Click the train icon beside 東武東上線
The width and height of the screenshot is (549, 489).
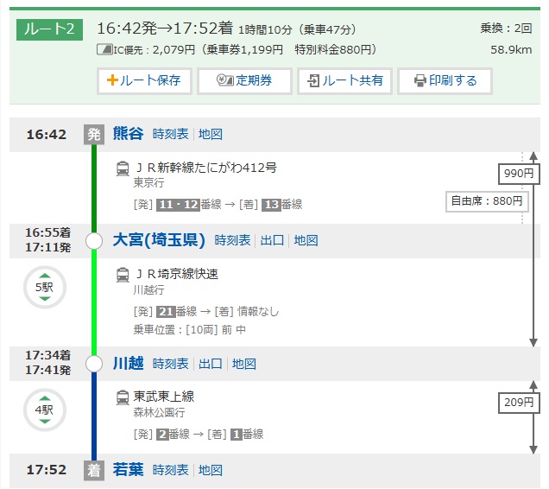pos(123,397)
